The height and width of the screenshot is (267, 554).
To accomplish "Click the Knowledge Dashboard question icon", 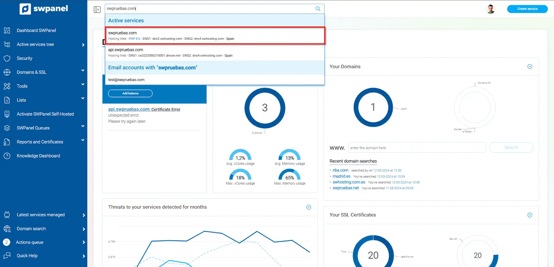I will 7,156.
